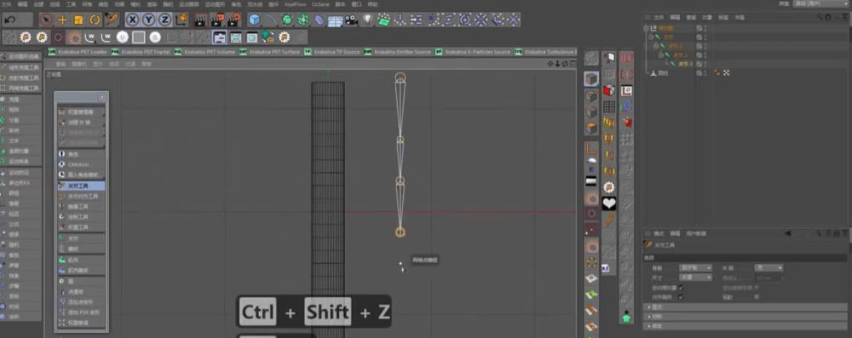Viewport: 852px width, 338px height.
Task: Collapse the first 关节 hierarchy
Action: click(651, 37)
